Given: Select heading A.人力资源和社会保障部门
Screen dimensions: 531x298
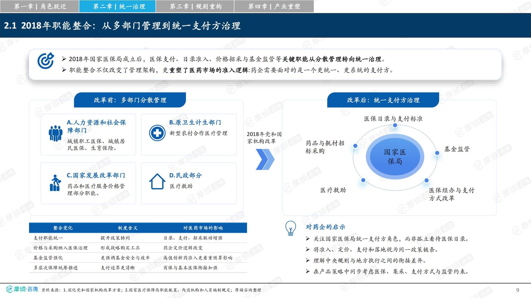Looking at the screenshot, I should pos(96,126).
